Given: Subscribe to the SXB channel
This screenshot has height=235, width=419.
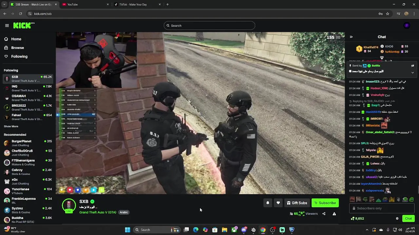Looking at the screenshot, I should tap(325, 203).
